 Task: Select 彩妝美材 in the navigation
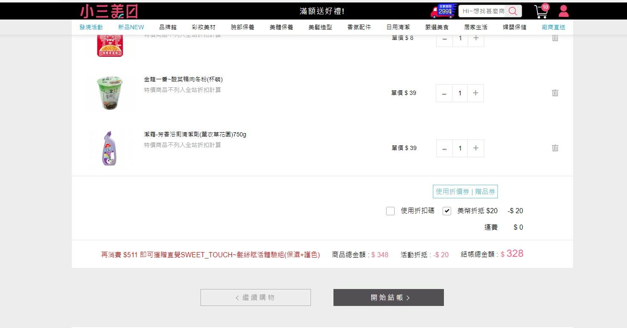coord(204,27)
